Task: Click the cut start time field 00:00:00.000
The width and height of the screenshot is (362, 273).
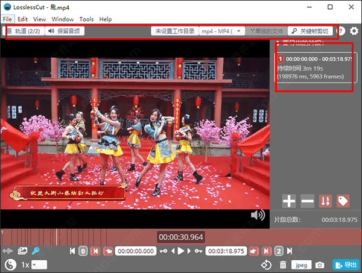Action: 136,251
